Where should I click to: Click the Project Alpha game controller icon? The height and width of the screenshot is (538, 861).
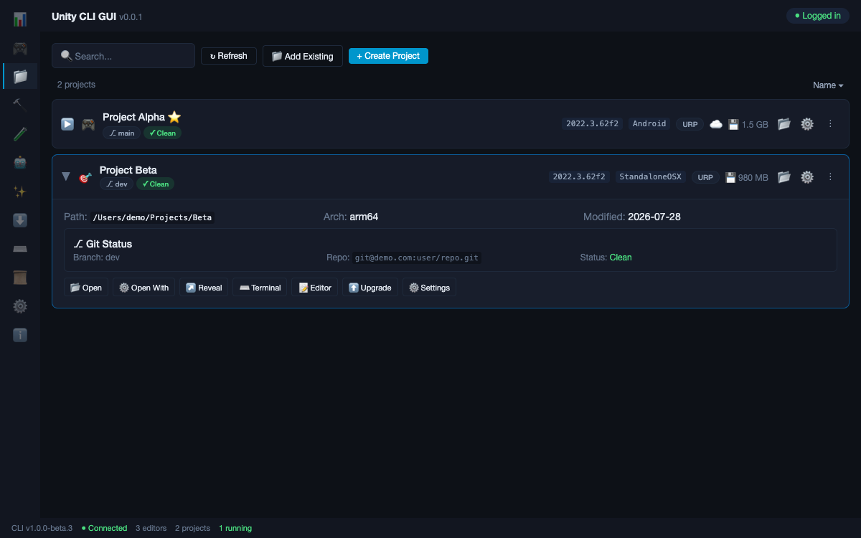(x=88, y=124)
